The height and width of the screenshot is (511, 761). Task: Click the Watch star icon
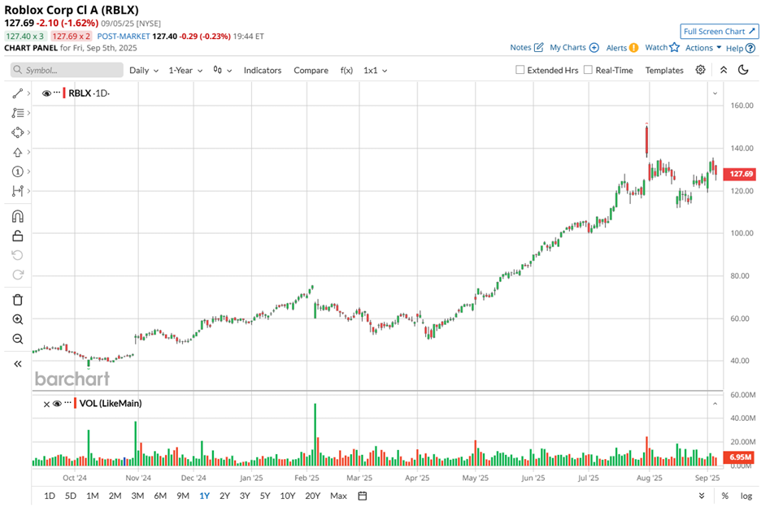[x=674, y=47]
